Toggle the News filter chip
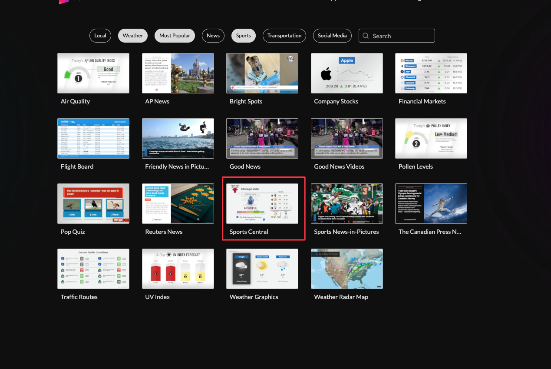 [x=213, y=36]
